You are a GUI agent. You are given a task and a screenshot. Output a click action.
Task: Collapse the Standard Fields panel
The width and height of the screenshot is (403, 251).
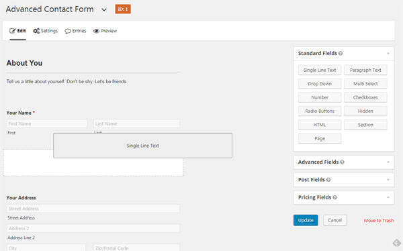click(388, 54)
